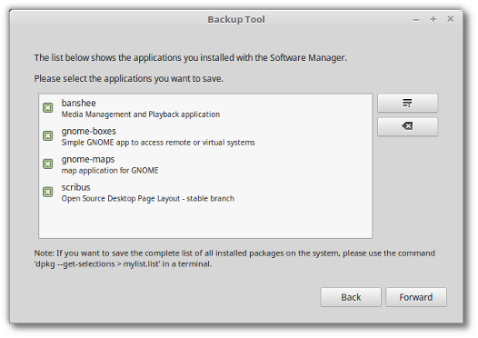
Task: Uncheck the scribus checkbox
Action: coord(48,192)
